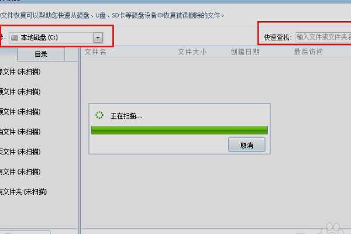Sort by the 文件大小 column header
351x234 pixels.
(x=192, y=52)
